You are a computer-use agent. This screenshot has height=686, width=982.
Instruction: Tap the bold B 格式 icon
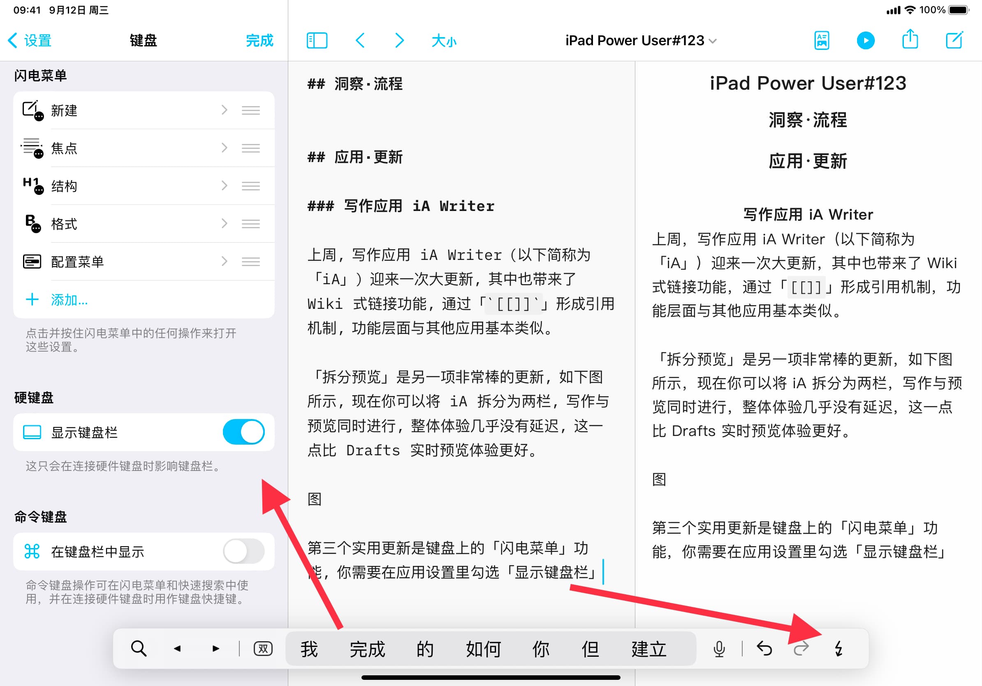(32, 223)
